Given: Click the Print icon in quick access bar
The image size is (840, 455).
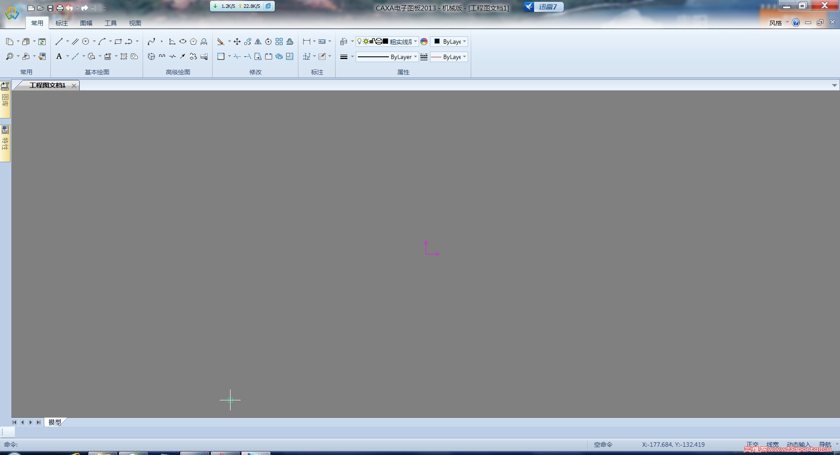Looking at the screenshot, I should click(59, 8).
